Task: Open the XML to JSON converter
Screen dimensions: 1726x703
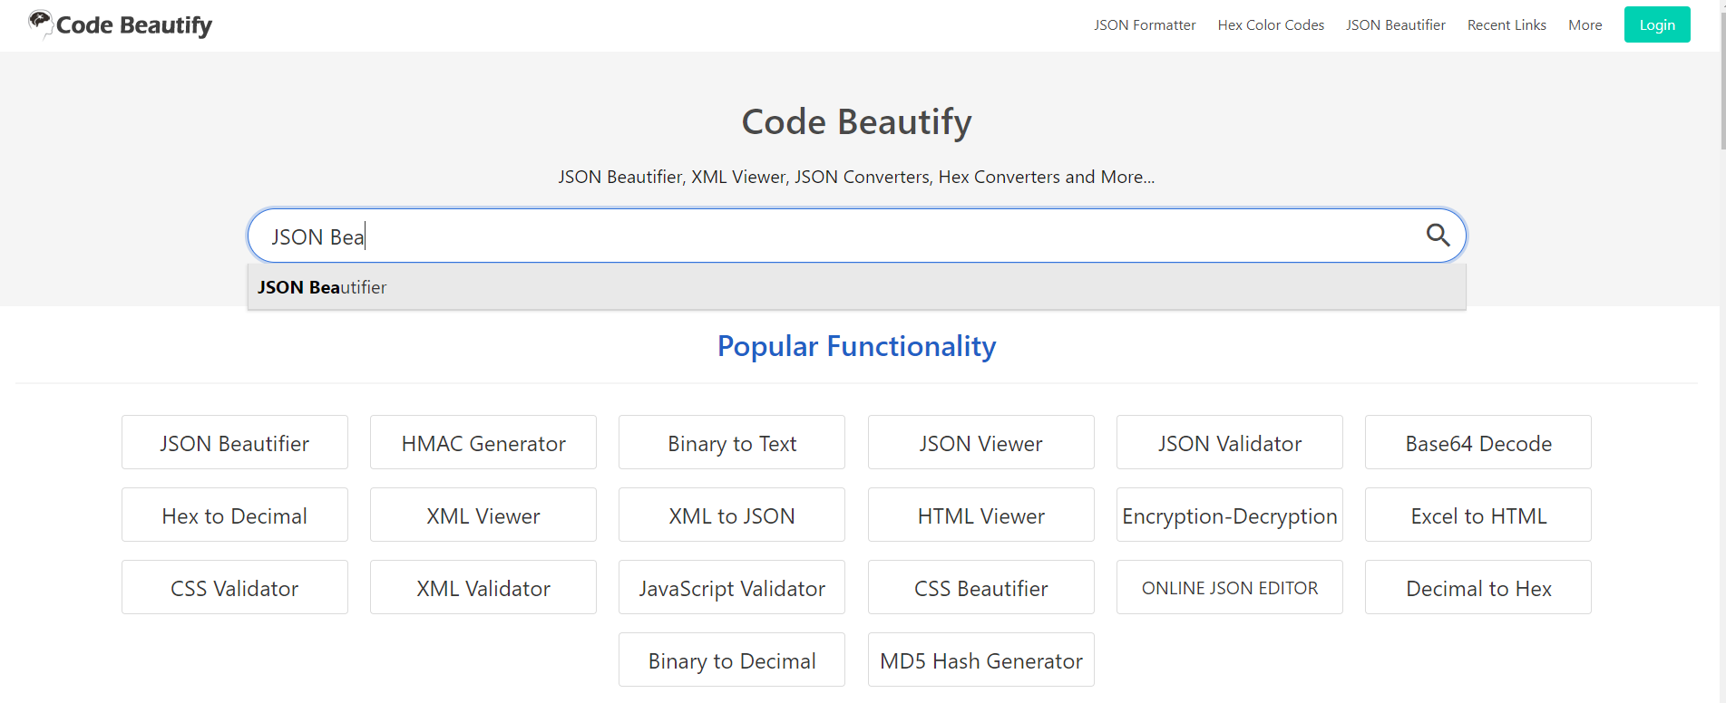Action: tap(731, 515)
